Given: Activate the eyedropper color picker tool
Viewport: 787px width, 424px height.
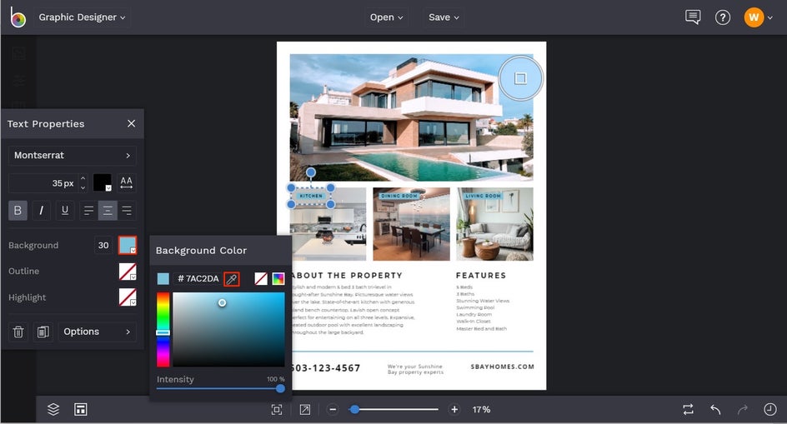Looking at the screenshot, I should coord(232,279).
